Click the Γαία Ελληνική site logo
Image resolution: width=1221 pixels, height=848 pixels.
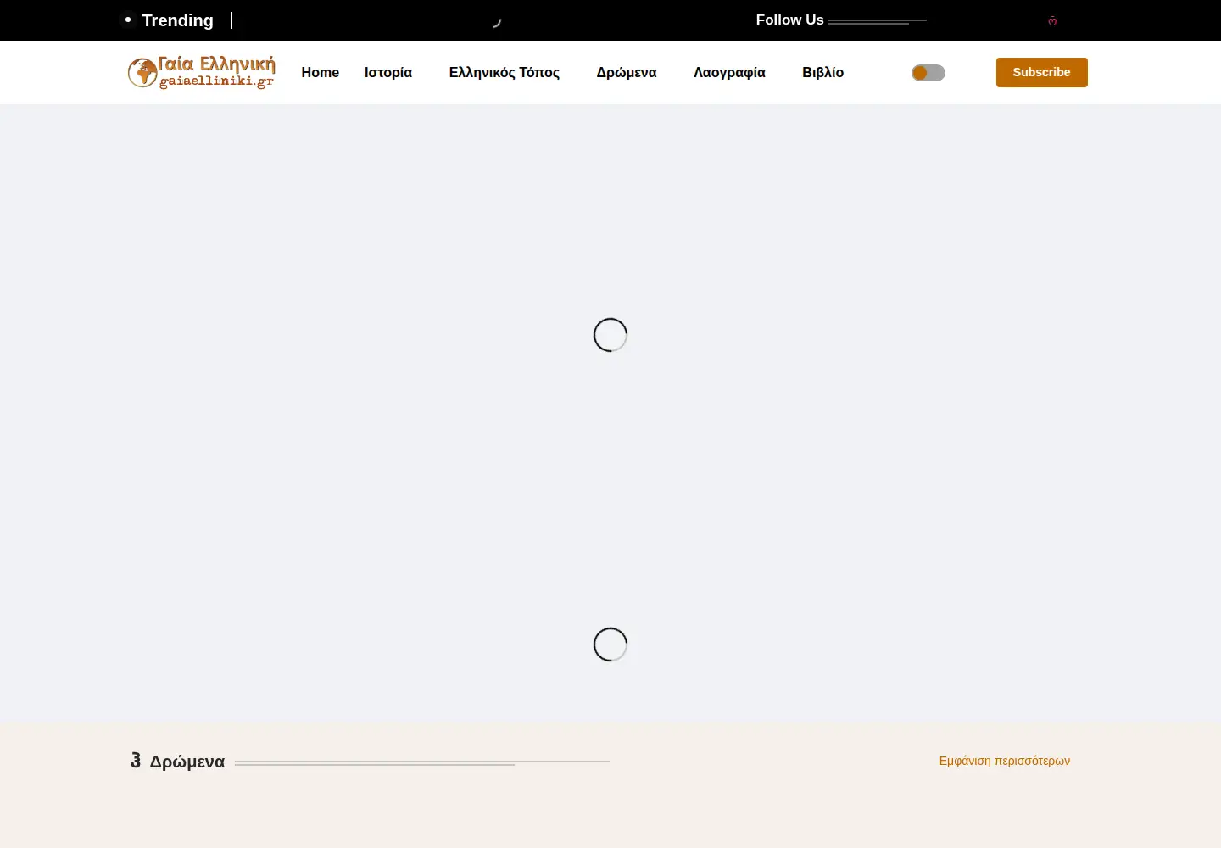pos(202,72)
